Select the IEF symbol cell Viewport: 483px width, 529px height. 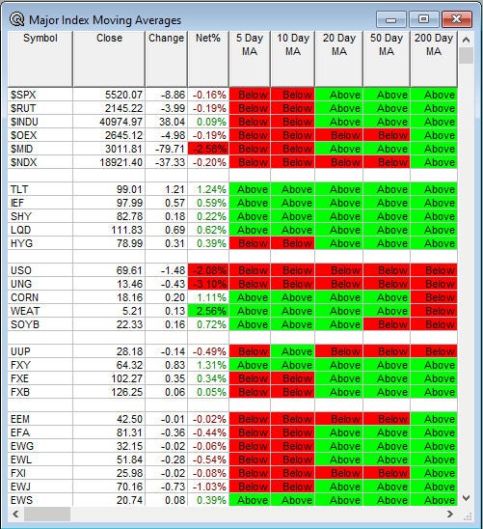click(x=40, y=203)
